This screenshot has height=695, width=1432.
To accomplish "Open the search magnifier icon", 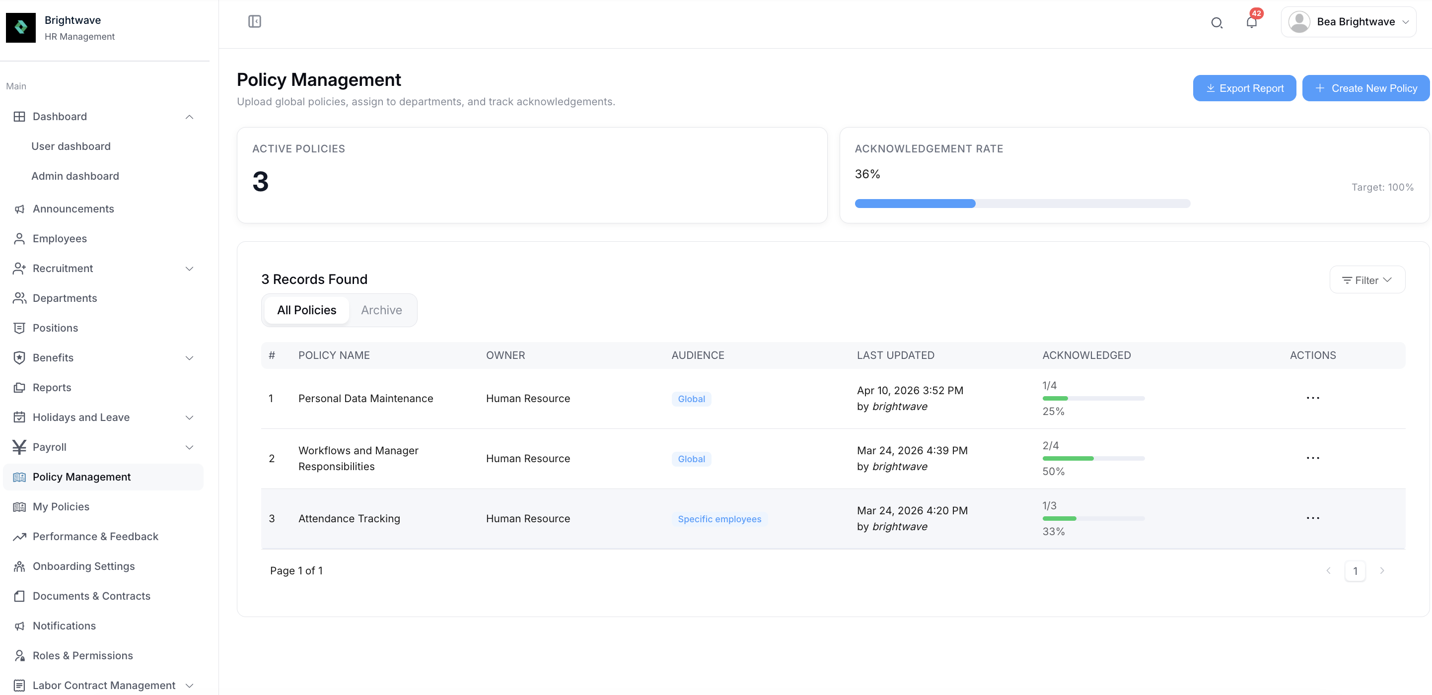I will [1217, 23].
